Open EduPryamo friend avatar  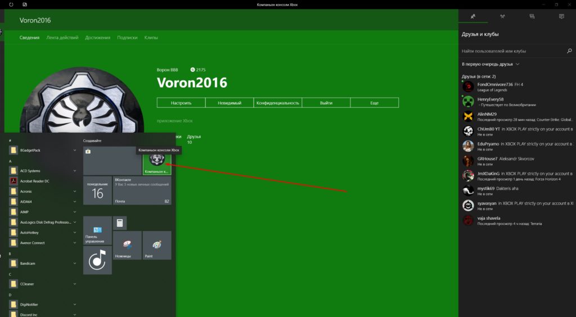coord(468,146)
